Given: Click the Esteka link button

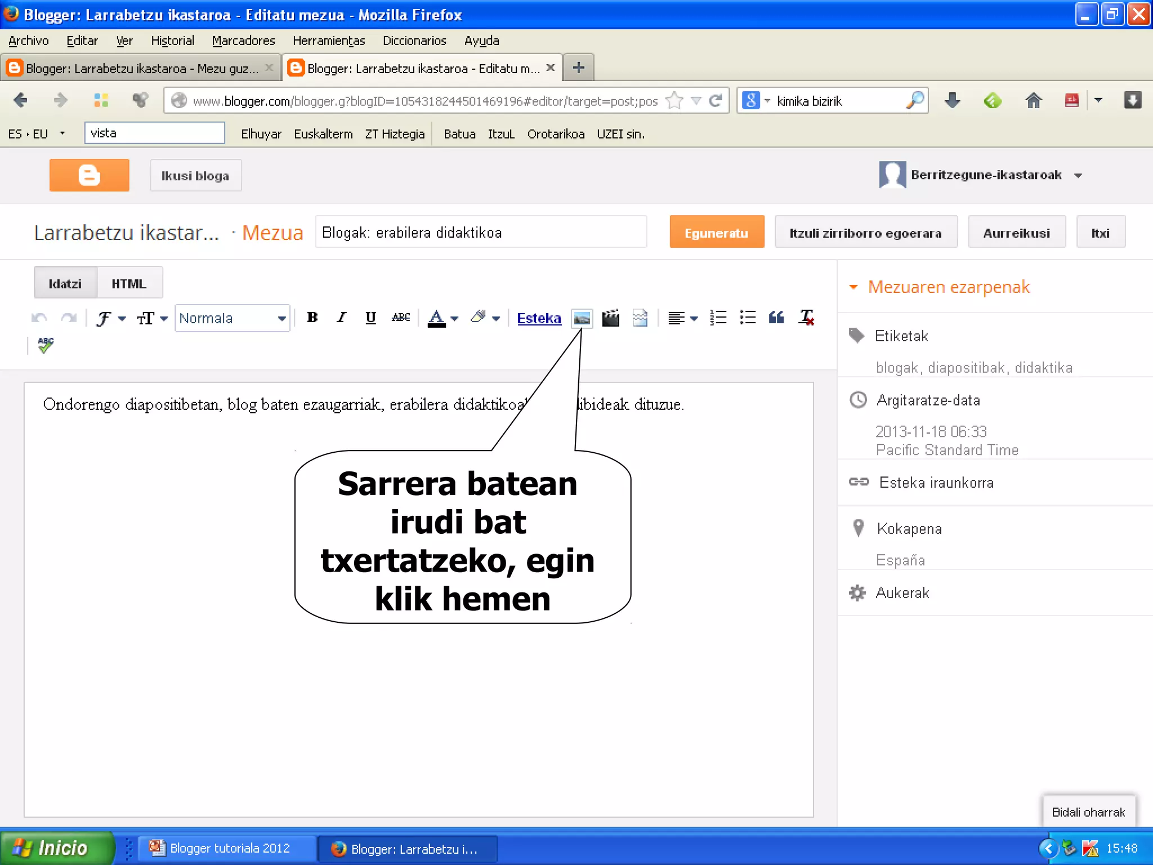Looking at the screenshot, I should click(x=539, y=318).
